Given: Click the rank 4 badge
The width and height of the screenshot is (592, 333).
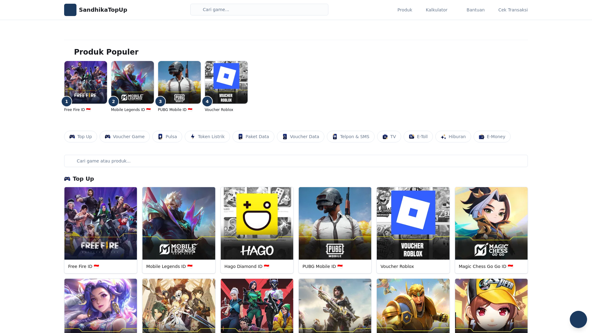Looking at the screenshot, I should click(x=207, y=101).
